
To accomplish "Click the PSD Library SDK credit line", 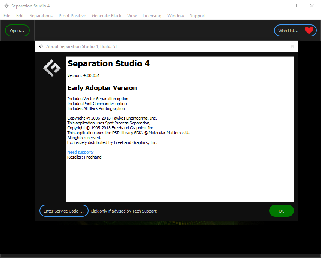I will pyautogui.click(x=128, y=133).
